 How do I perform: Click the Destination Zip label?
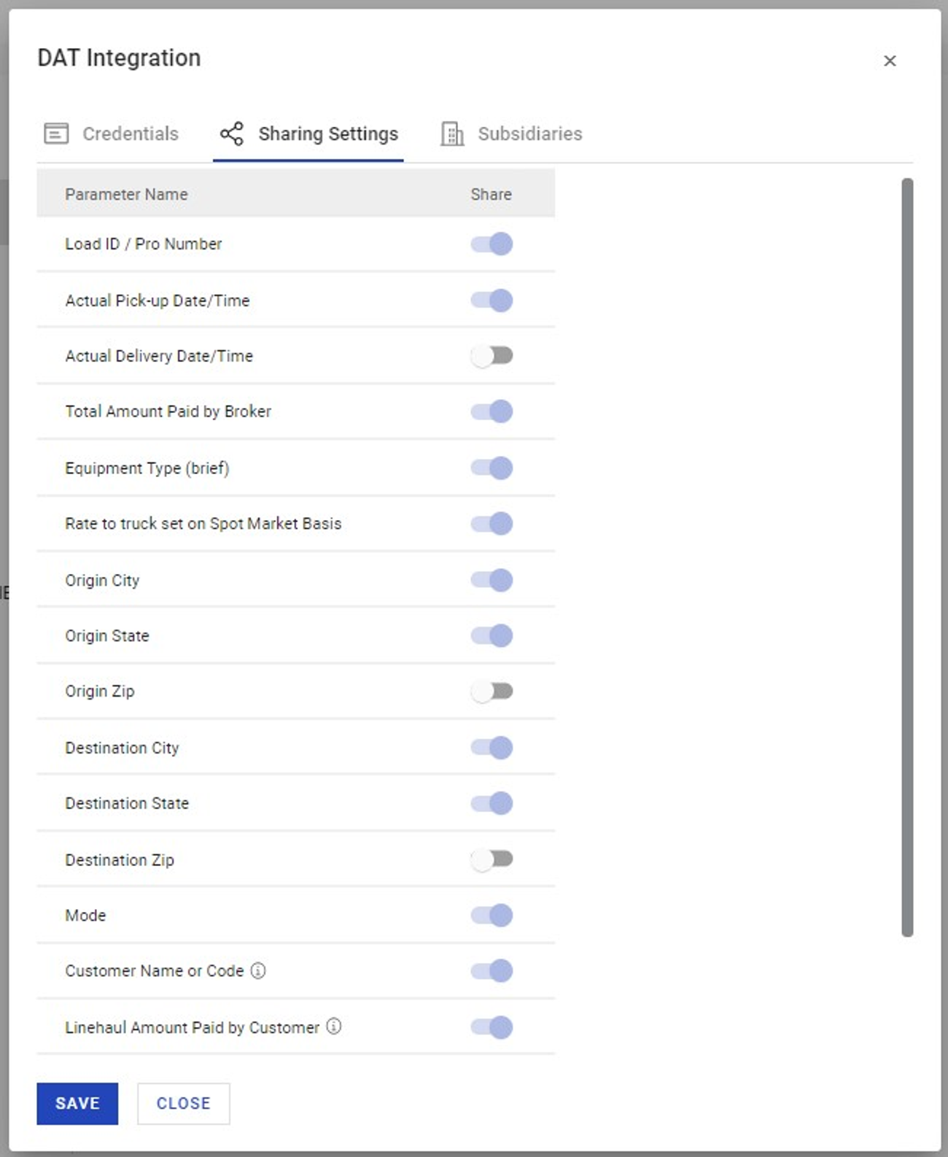coord(120,860)
